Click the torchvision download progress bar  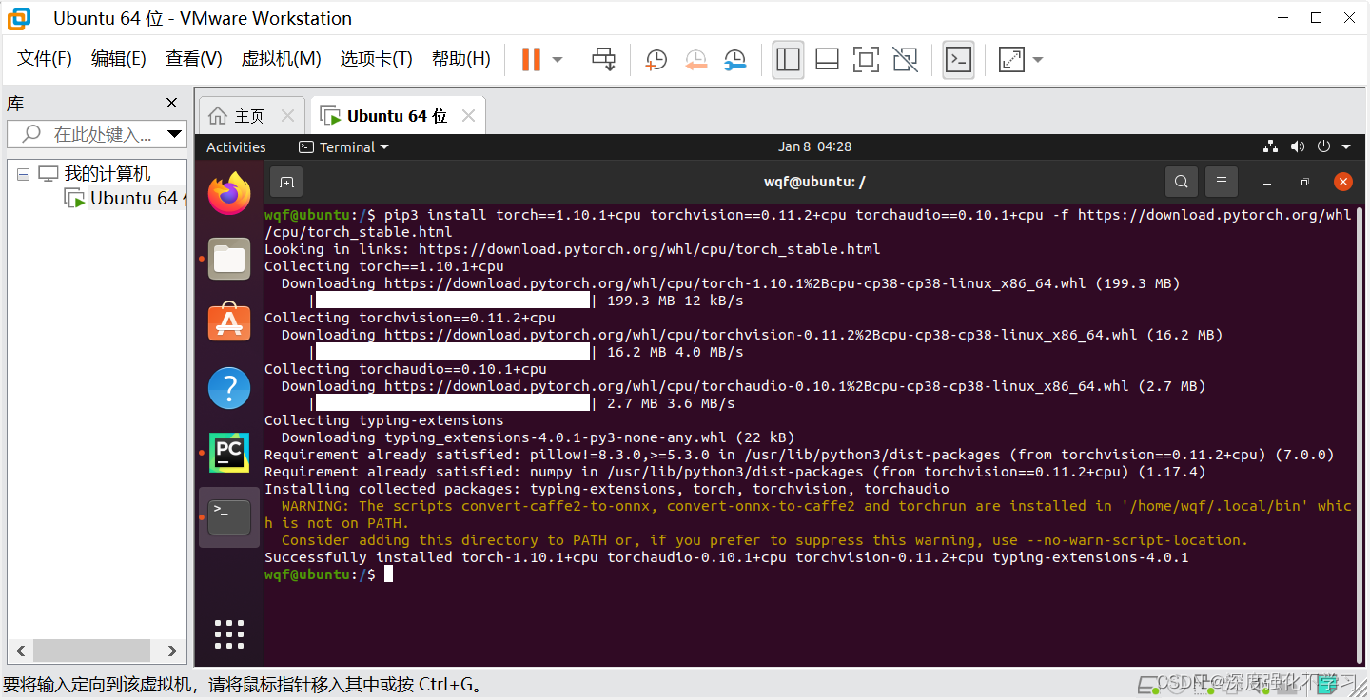(453, 352)
